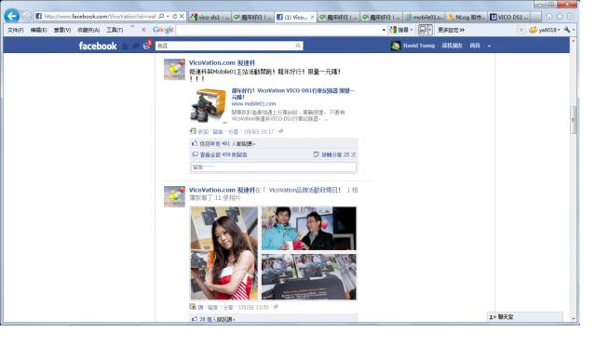The height and width of the screenshot is (346, 596).
Task: Open the 查看(V) View menu
Action: pyautogui.click(x=62, y=30)
